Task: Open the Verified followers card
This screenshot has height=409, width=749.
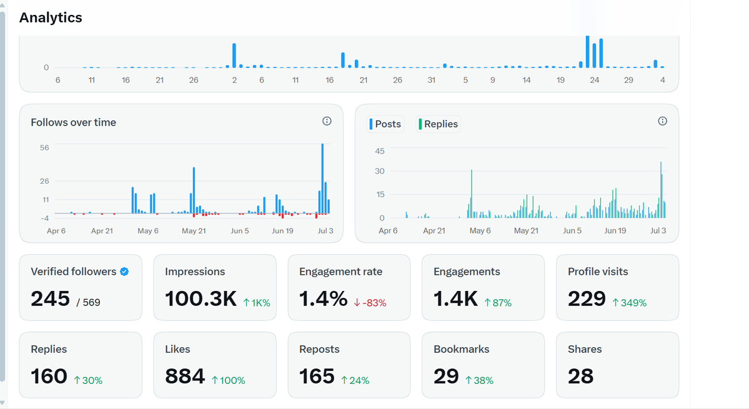Action: (81, 287)
